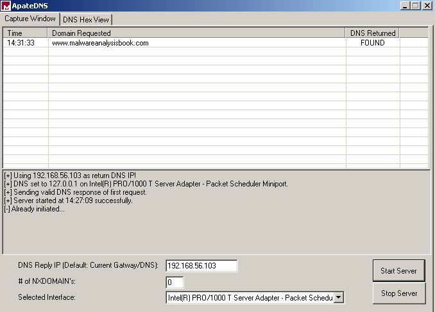This screenshot has height=312, width=435.
Task: Click the log line 'Using 192.168.56.103 as return DNS IP!'
Action: click(70, 176)
